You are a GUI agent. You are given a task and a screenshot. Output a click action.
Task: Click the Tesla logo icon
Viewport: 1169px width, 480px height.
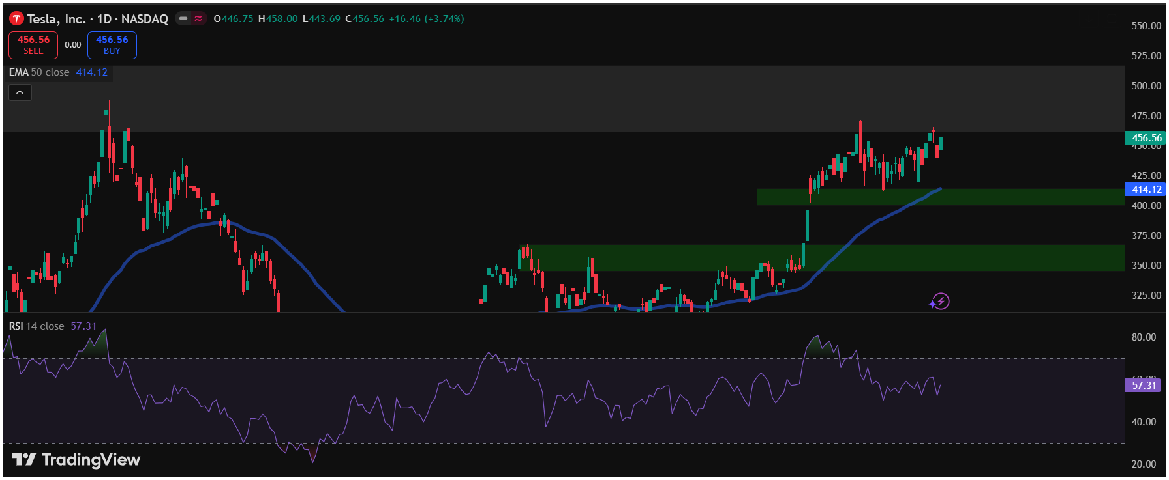[x=16, y=19]
